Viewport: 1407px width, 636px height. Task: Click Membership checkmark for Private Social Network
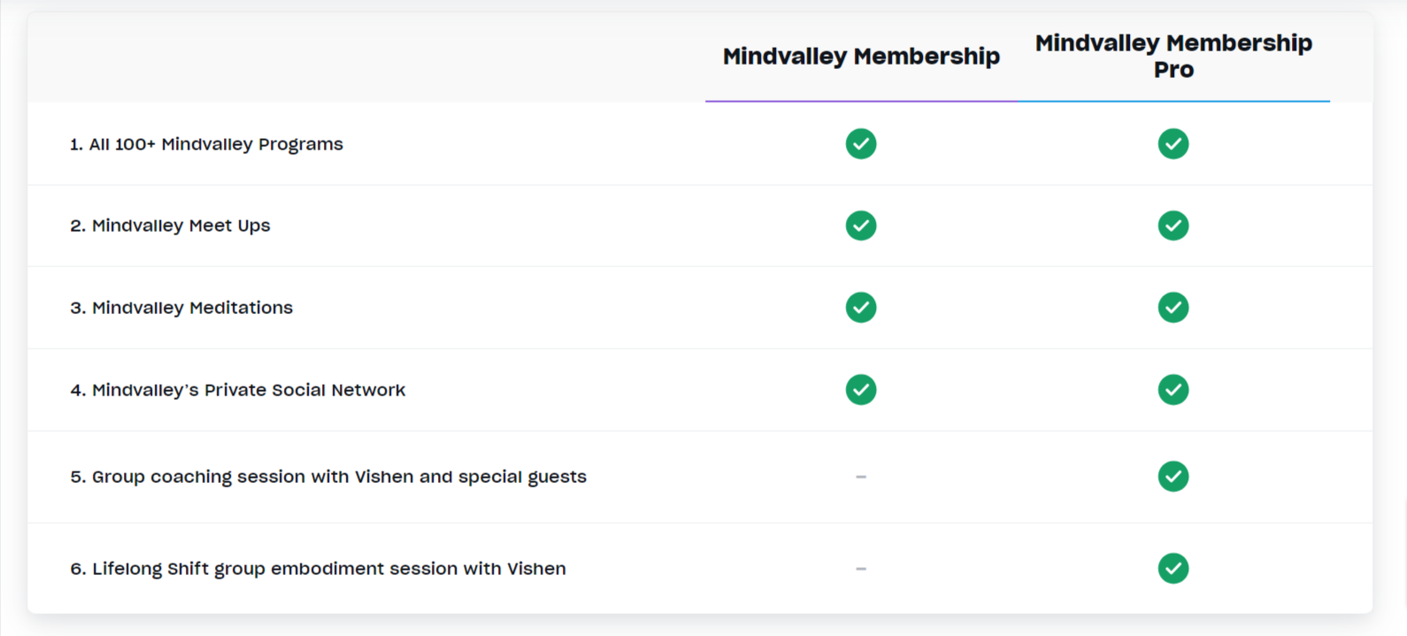(x=860, y=389)
